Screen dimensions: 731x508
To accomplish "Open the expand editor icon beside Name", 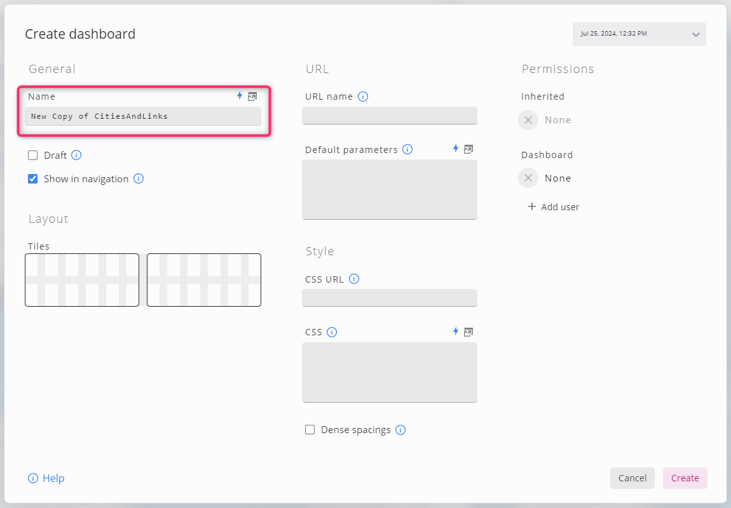I will [252, 97].
